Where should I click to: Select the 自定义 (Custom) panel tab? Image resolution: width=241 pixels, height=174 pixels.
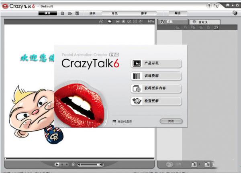[x=205, y=22]
